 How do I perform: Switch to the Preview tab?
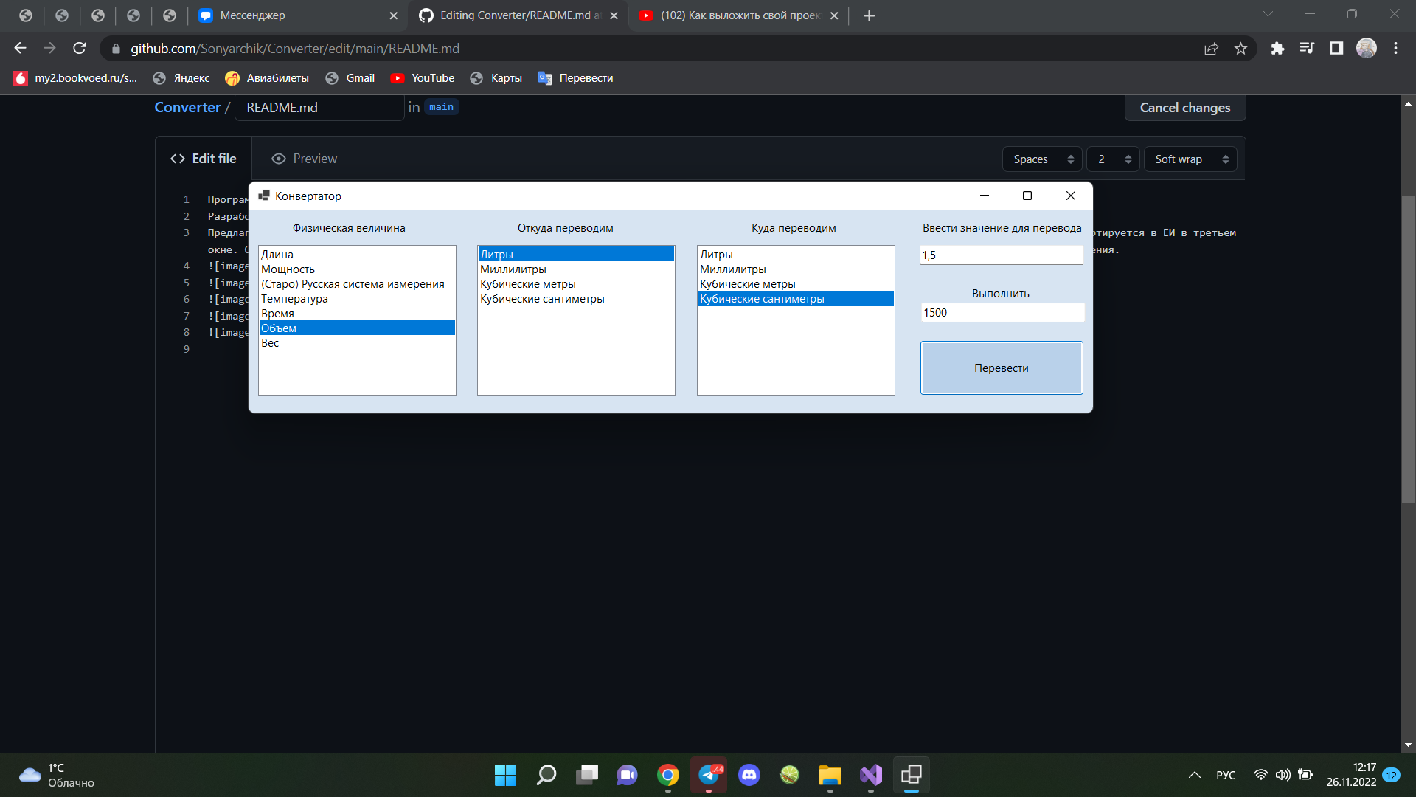[303, 158]
